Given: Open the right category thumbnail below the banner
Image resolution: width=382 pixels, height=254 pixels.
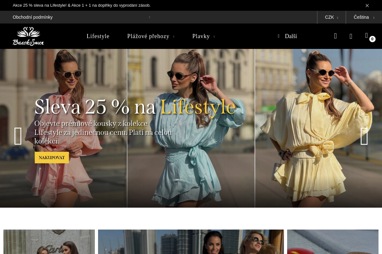Looking at the screenshot, I should [333, 242].
